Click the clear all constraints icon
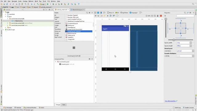Image resolution: width=197 pixels, height=111 pixels. 102,16
